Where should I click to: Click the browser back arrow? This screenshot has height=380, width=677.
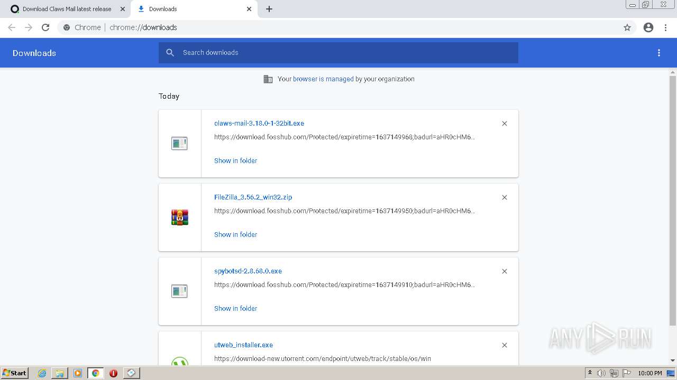(12, 27)
